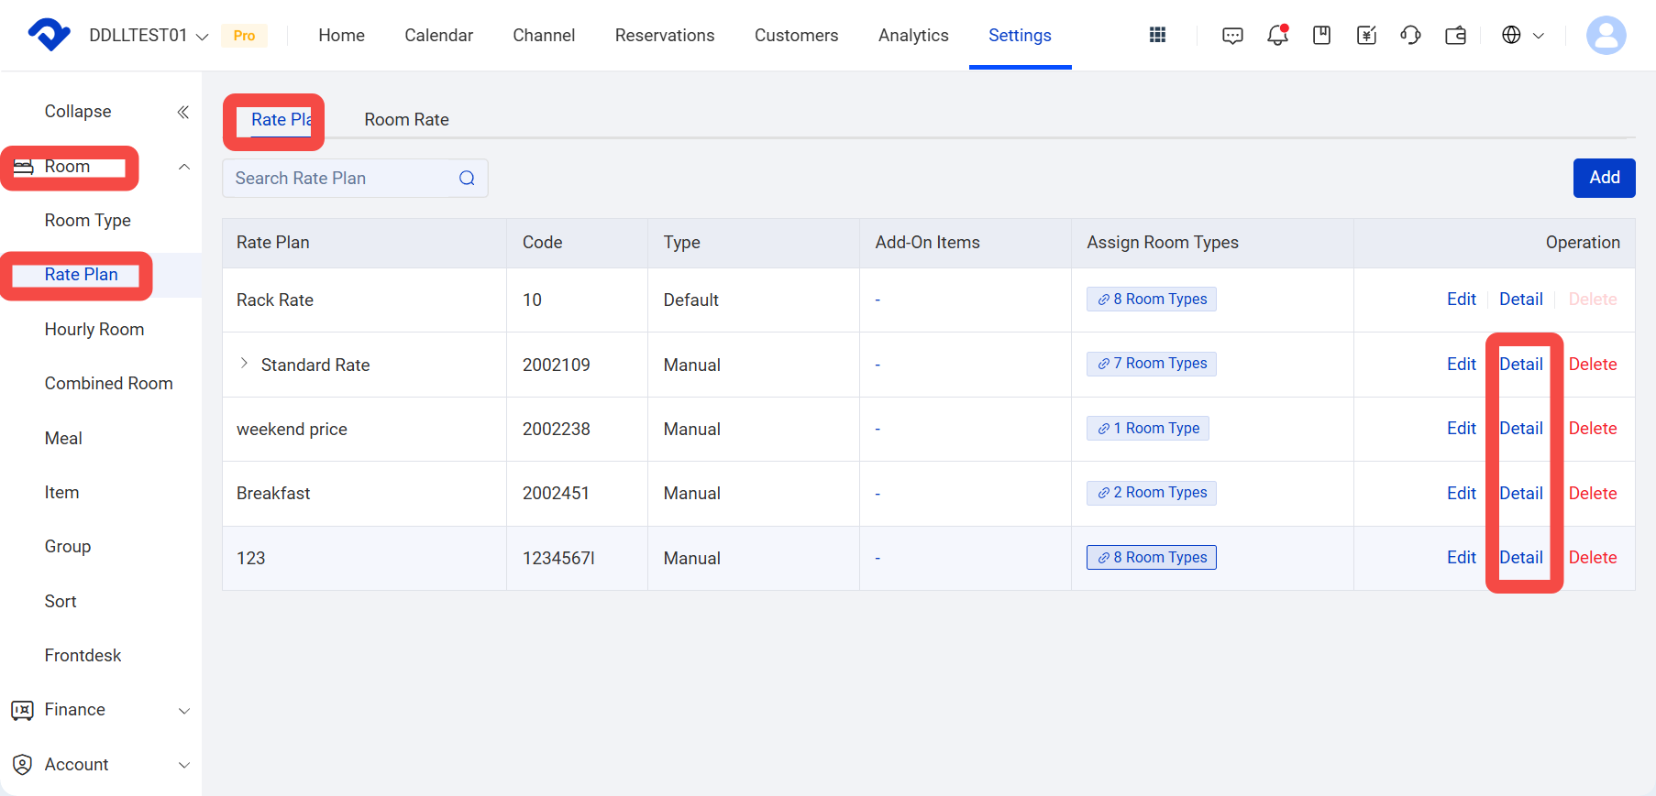
Task: Edit the Standard Rate plan
Action: (x=1461, y=365)
